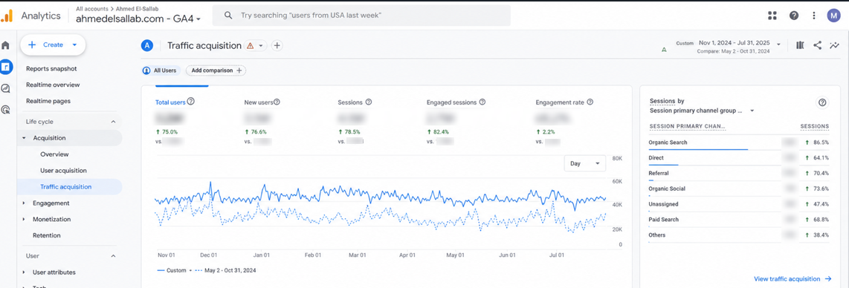Open Reports snapshot

click(51, 68)
